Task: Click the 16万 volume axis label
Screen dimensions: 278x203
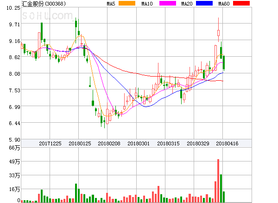Action: 14,189
